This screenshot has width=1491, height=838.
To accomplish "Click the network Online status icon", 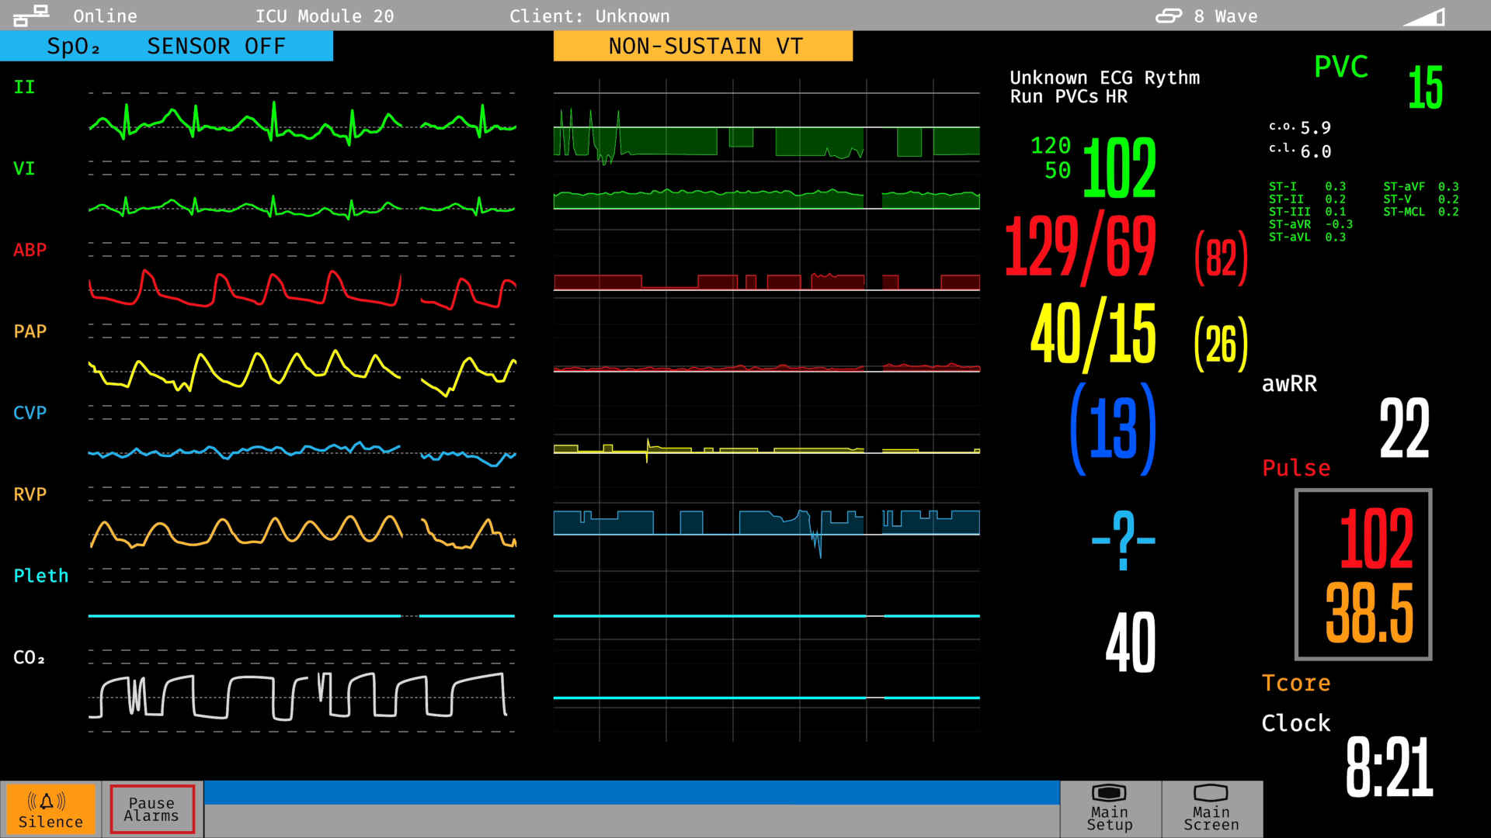I will (30, 14).
